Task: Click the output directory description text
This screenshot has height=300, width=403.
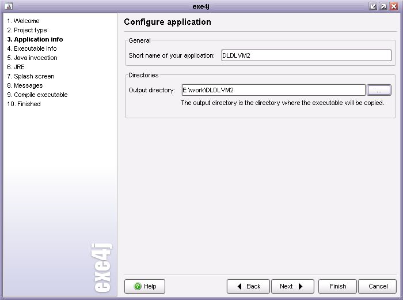Action: (x=283, y=103)
